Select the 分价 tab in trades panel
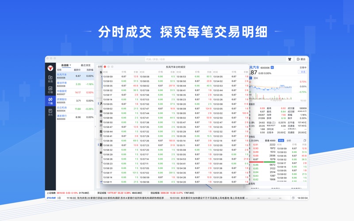 289,141
